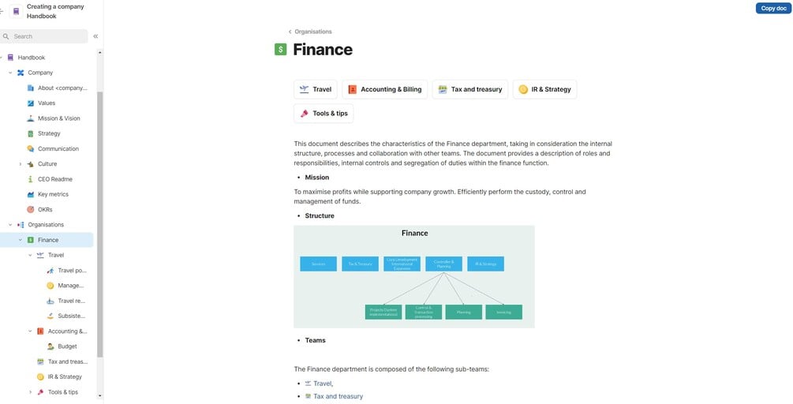Screen dimensions: 793x404
Task: Click the Key metrics chart icon
Action: pyautogui.click(x=31, y=194)
